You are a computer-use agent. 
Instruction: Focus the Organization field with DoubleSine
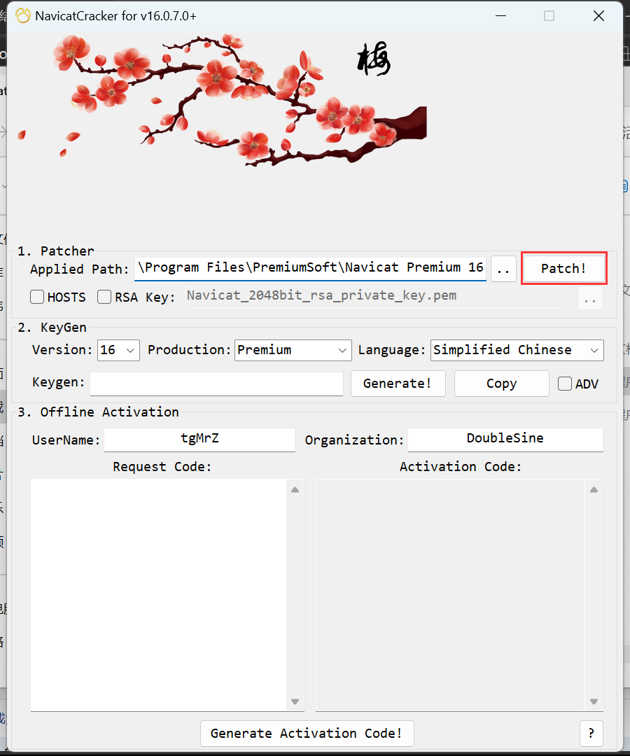point(505,440)
